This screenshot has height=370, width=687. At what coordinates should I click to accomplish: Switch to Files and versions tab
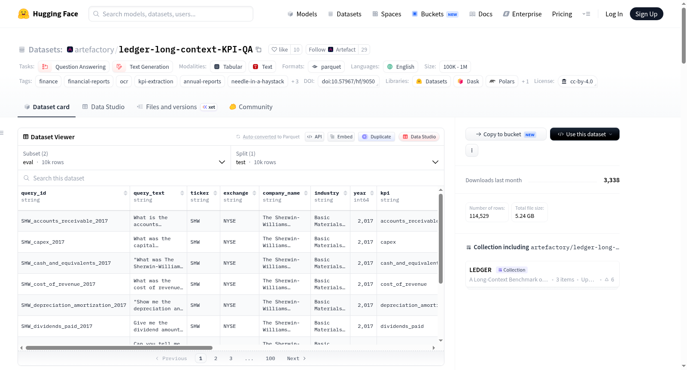tap(177, 107)
